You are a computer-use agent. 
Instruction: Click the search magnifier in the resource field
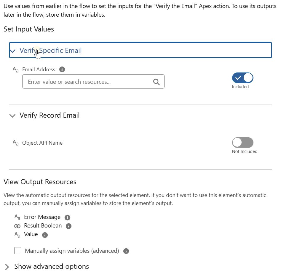coord(156,82)
